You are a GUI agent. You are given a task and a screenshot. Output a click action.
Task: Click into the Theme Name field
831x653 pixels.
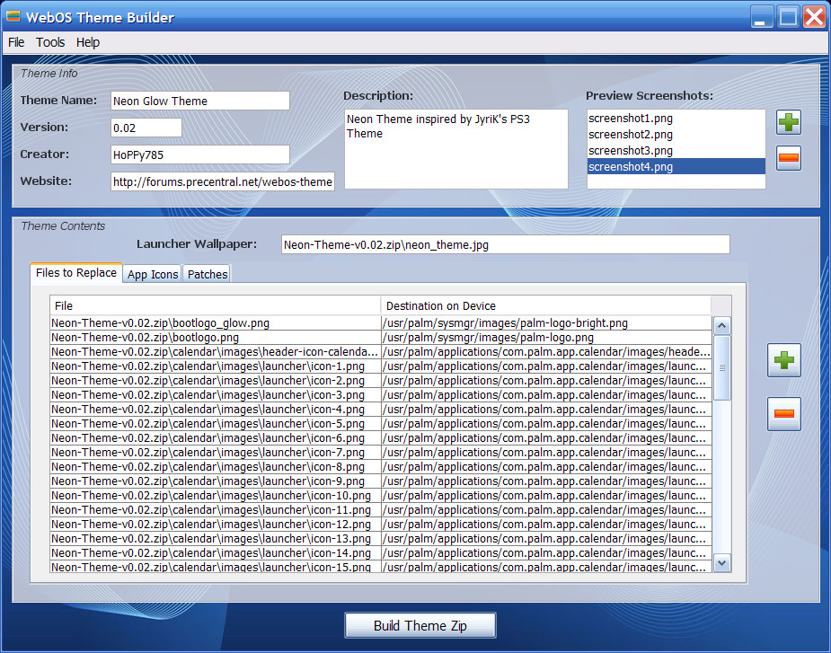point(199,101)
